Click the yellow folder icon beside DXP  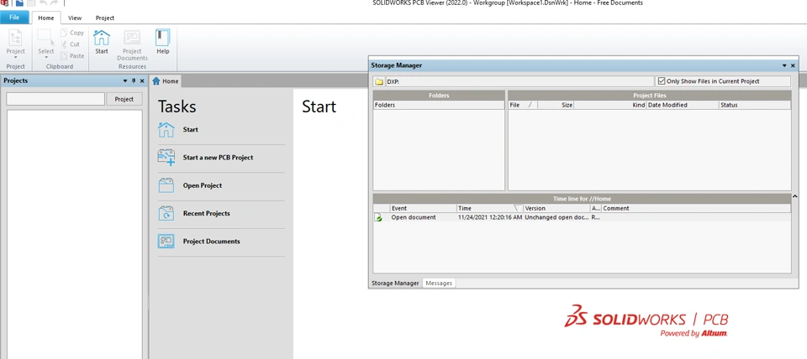379,81
